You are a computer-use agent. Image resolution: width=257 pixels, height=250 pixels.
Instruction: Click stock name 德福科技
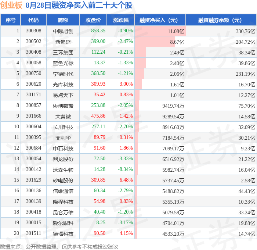click(63, 234)
